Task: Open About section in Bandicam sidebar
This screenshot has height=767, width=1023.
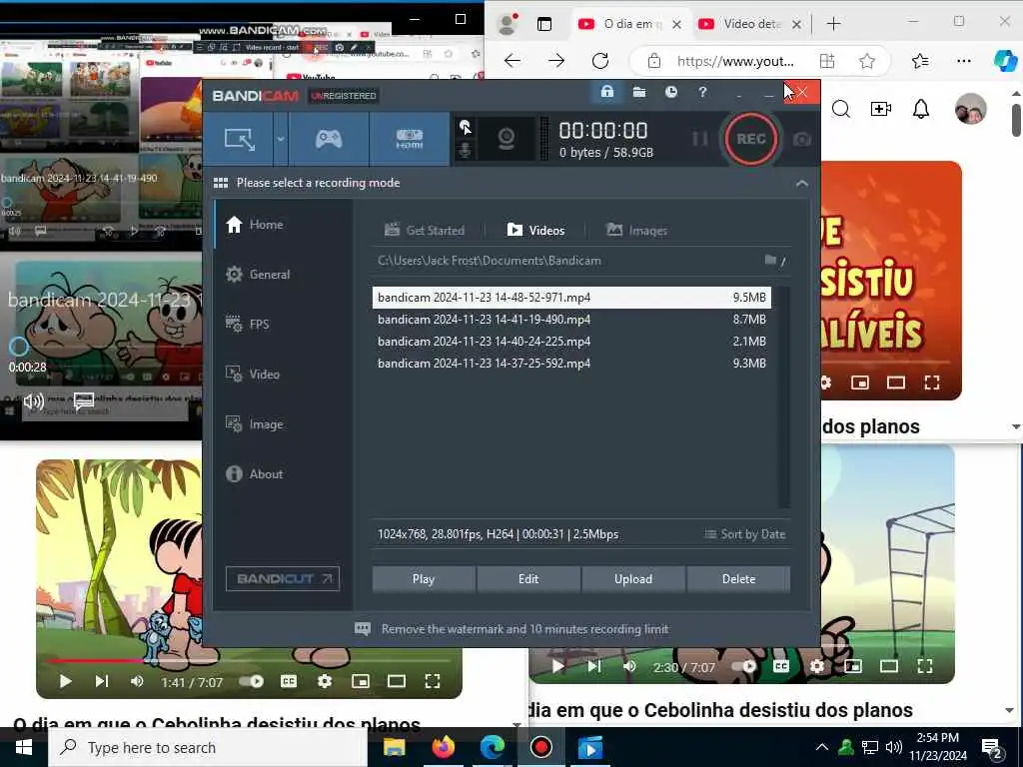Action: (283, 474)
